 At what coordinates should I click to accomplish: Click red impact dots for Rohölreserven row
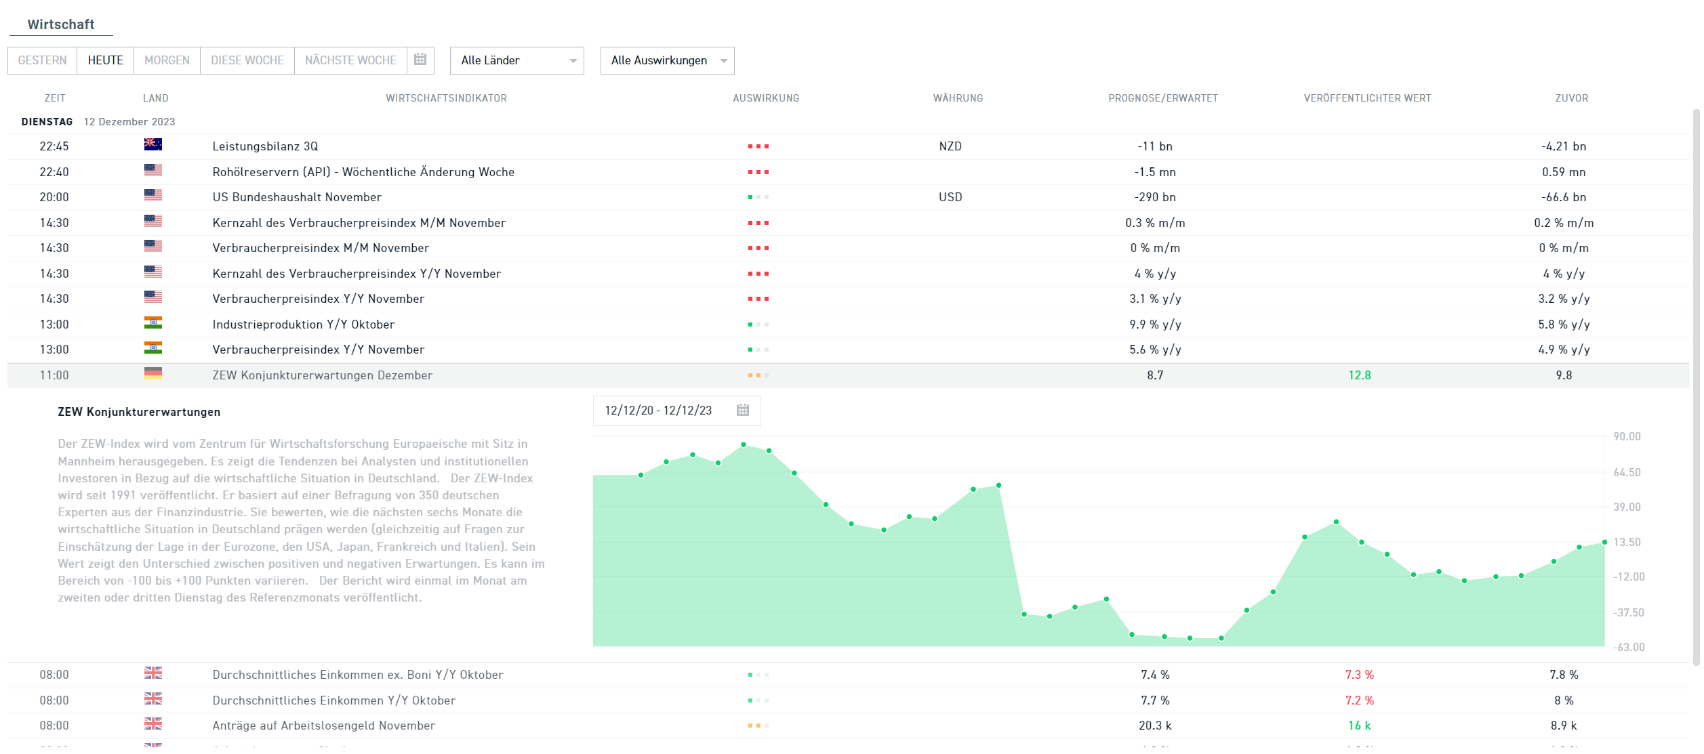click(x=758, y=172)
